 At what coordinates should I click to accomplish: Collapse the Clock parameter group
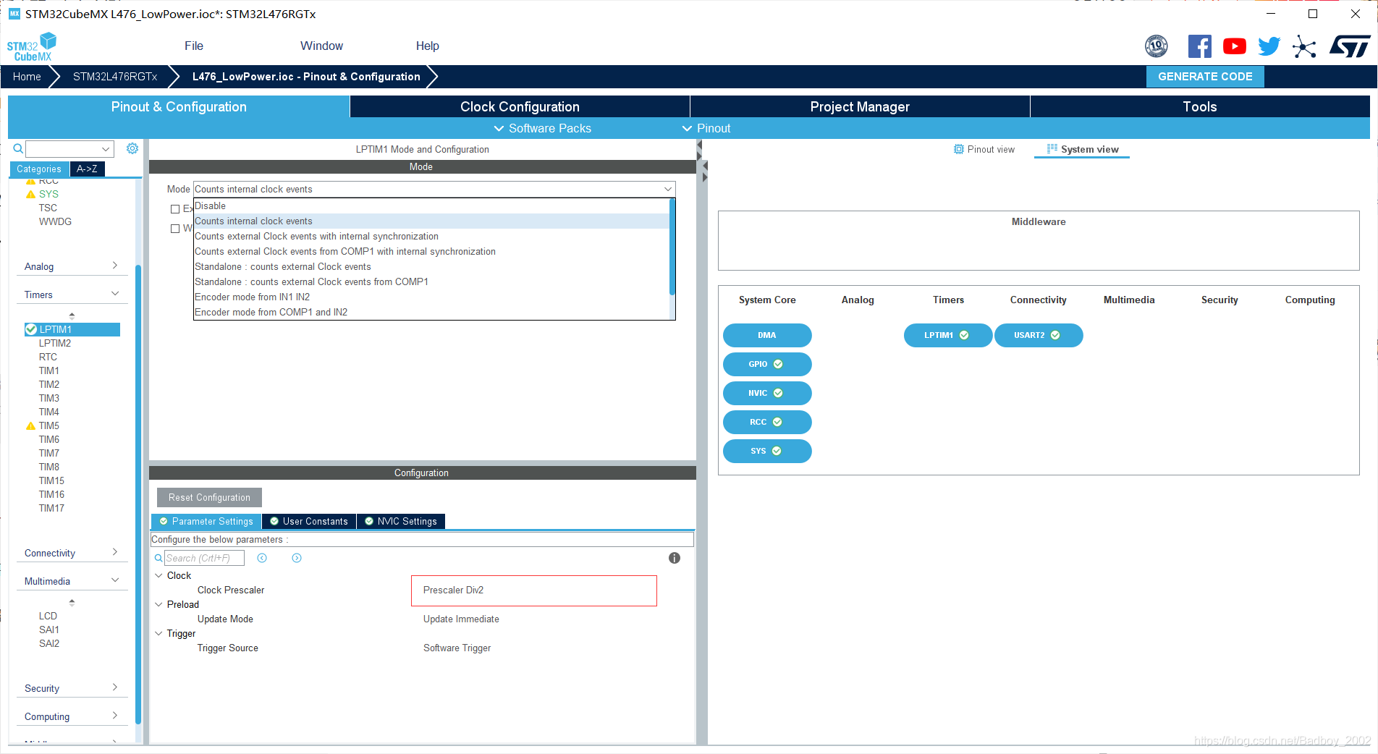[x=159, y=575]
